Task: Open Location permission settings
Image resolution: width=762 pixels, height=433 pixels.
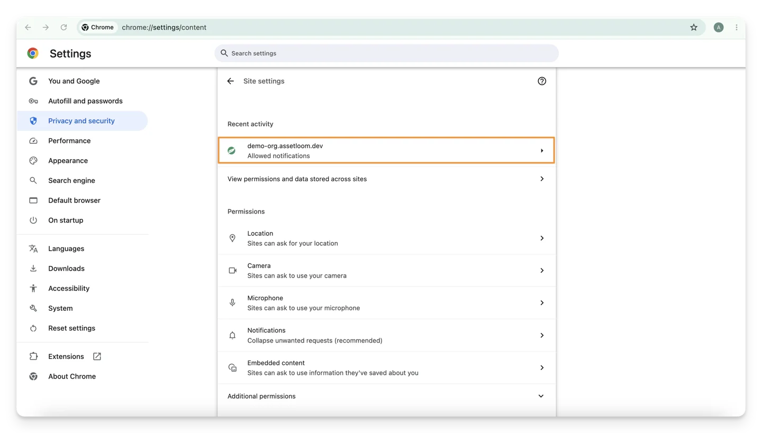Action: tap(387, 238)
